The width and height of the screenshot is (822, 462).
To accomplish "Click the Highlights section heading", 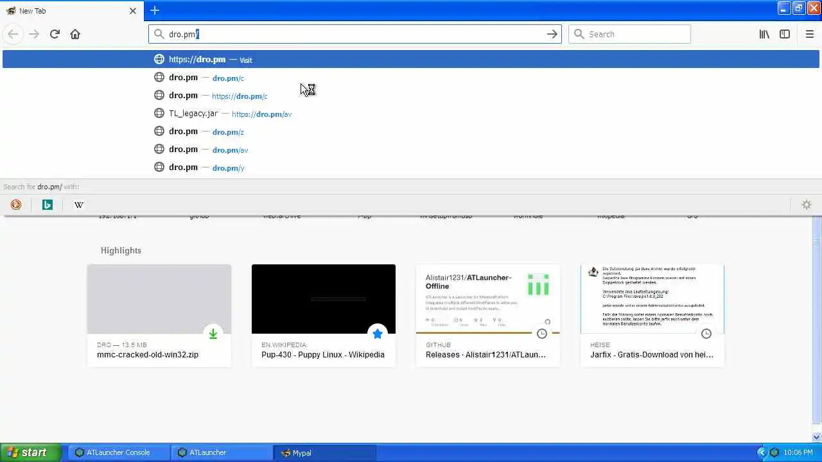I will [121, 250].
